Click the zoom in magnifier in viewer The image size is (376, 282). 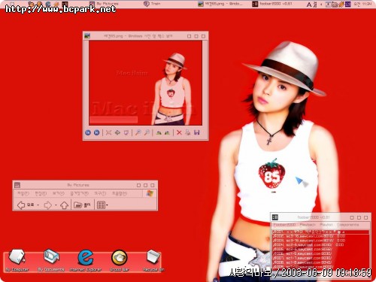pyautogui.click(x=138, y=132)
